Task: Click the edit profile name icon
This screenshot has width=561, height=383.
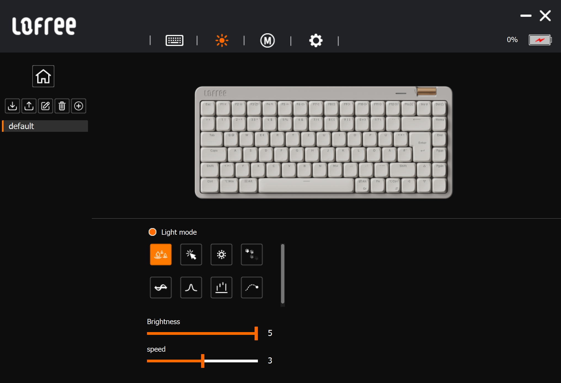Action: (x=46, y=106)
